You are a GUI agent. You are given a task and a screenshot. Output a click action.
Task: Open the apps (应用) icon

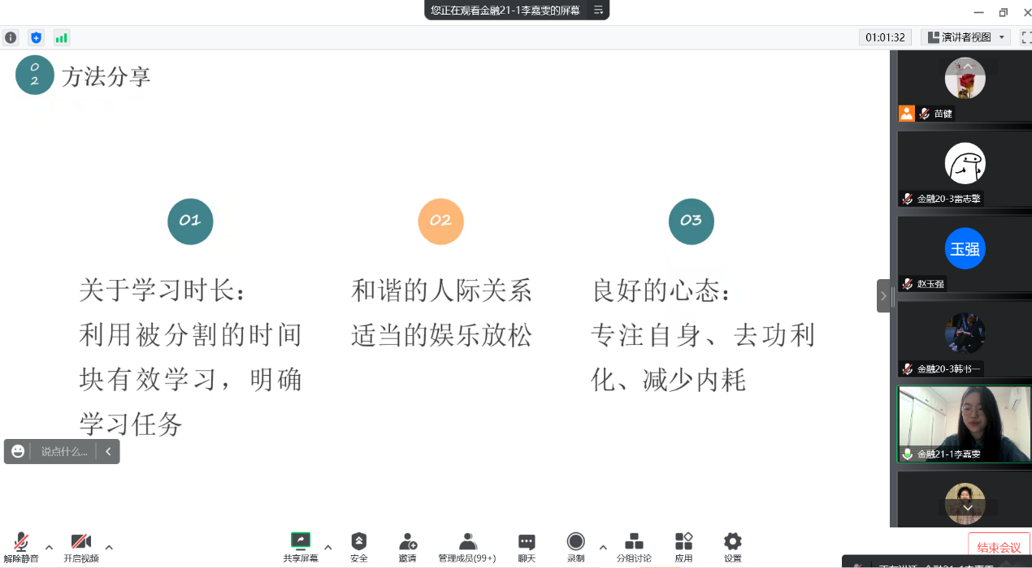click(683, 547)
